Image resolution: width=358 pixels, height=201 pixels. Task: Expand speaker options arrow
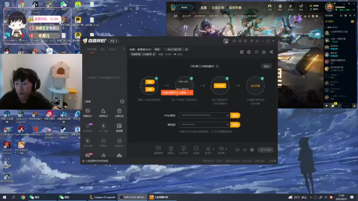226,149
